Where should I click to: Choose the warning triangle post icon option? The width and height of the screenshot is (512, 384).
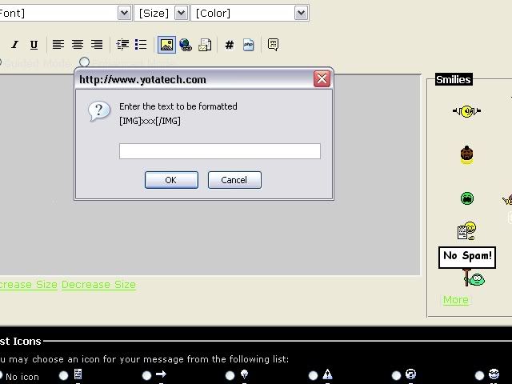pos(313,375)
